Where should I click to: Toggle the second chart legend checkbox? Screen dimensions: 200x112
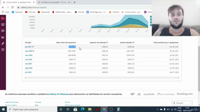click(x=151, y=19)
